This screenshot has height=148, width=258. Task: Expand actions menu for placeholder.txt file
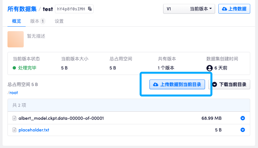pos(242,130)
